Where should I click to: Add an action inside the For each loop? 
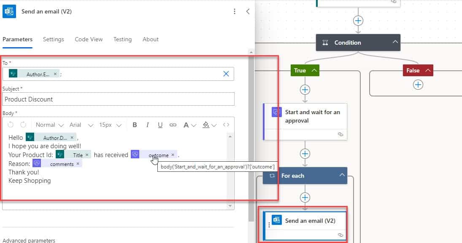pos(305,198)
